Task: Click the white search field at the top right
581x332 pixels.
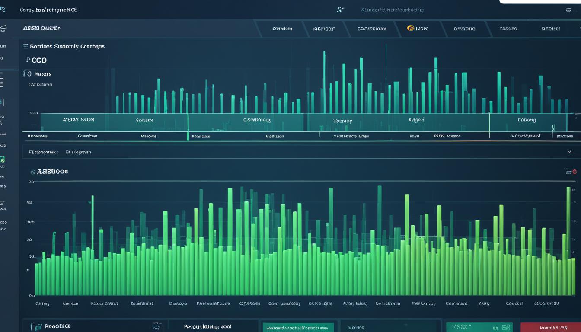Action: point(540,1)
